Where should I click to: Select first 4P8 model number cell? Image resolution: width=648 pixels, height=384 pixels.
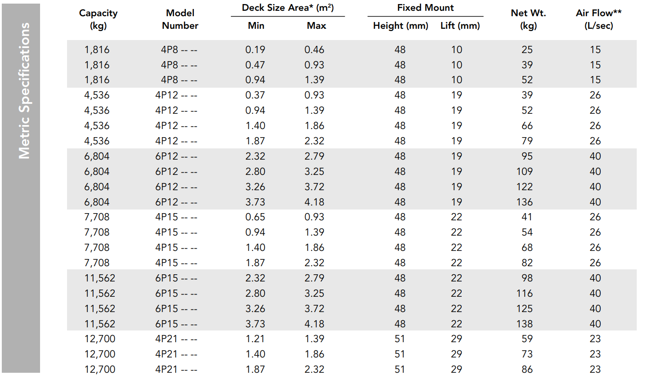click(x=179, y=50)
